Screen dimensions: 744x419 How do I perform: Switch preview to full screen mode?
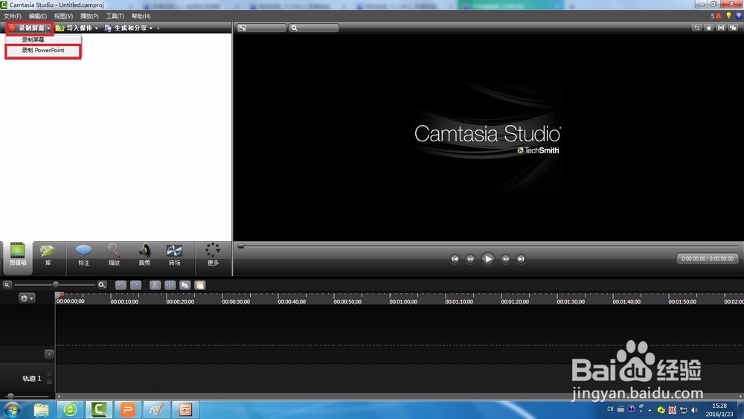[x=721, y=28]
